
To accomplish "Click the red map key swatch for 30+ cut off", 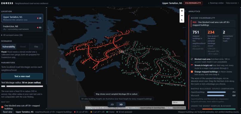I will click(2, 107).
